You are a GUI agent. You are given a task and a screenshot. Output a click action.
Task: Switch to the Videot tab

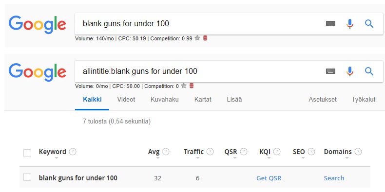(126, 100)
